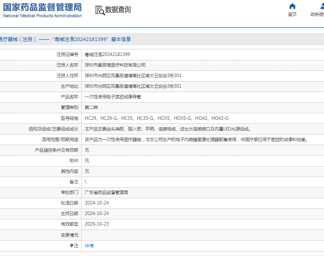Click registrant name 深圳市星辰海医疗科技有限公司

click(x=115, y=65)
